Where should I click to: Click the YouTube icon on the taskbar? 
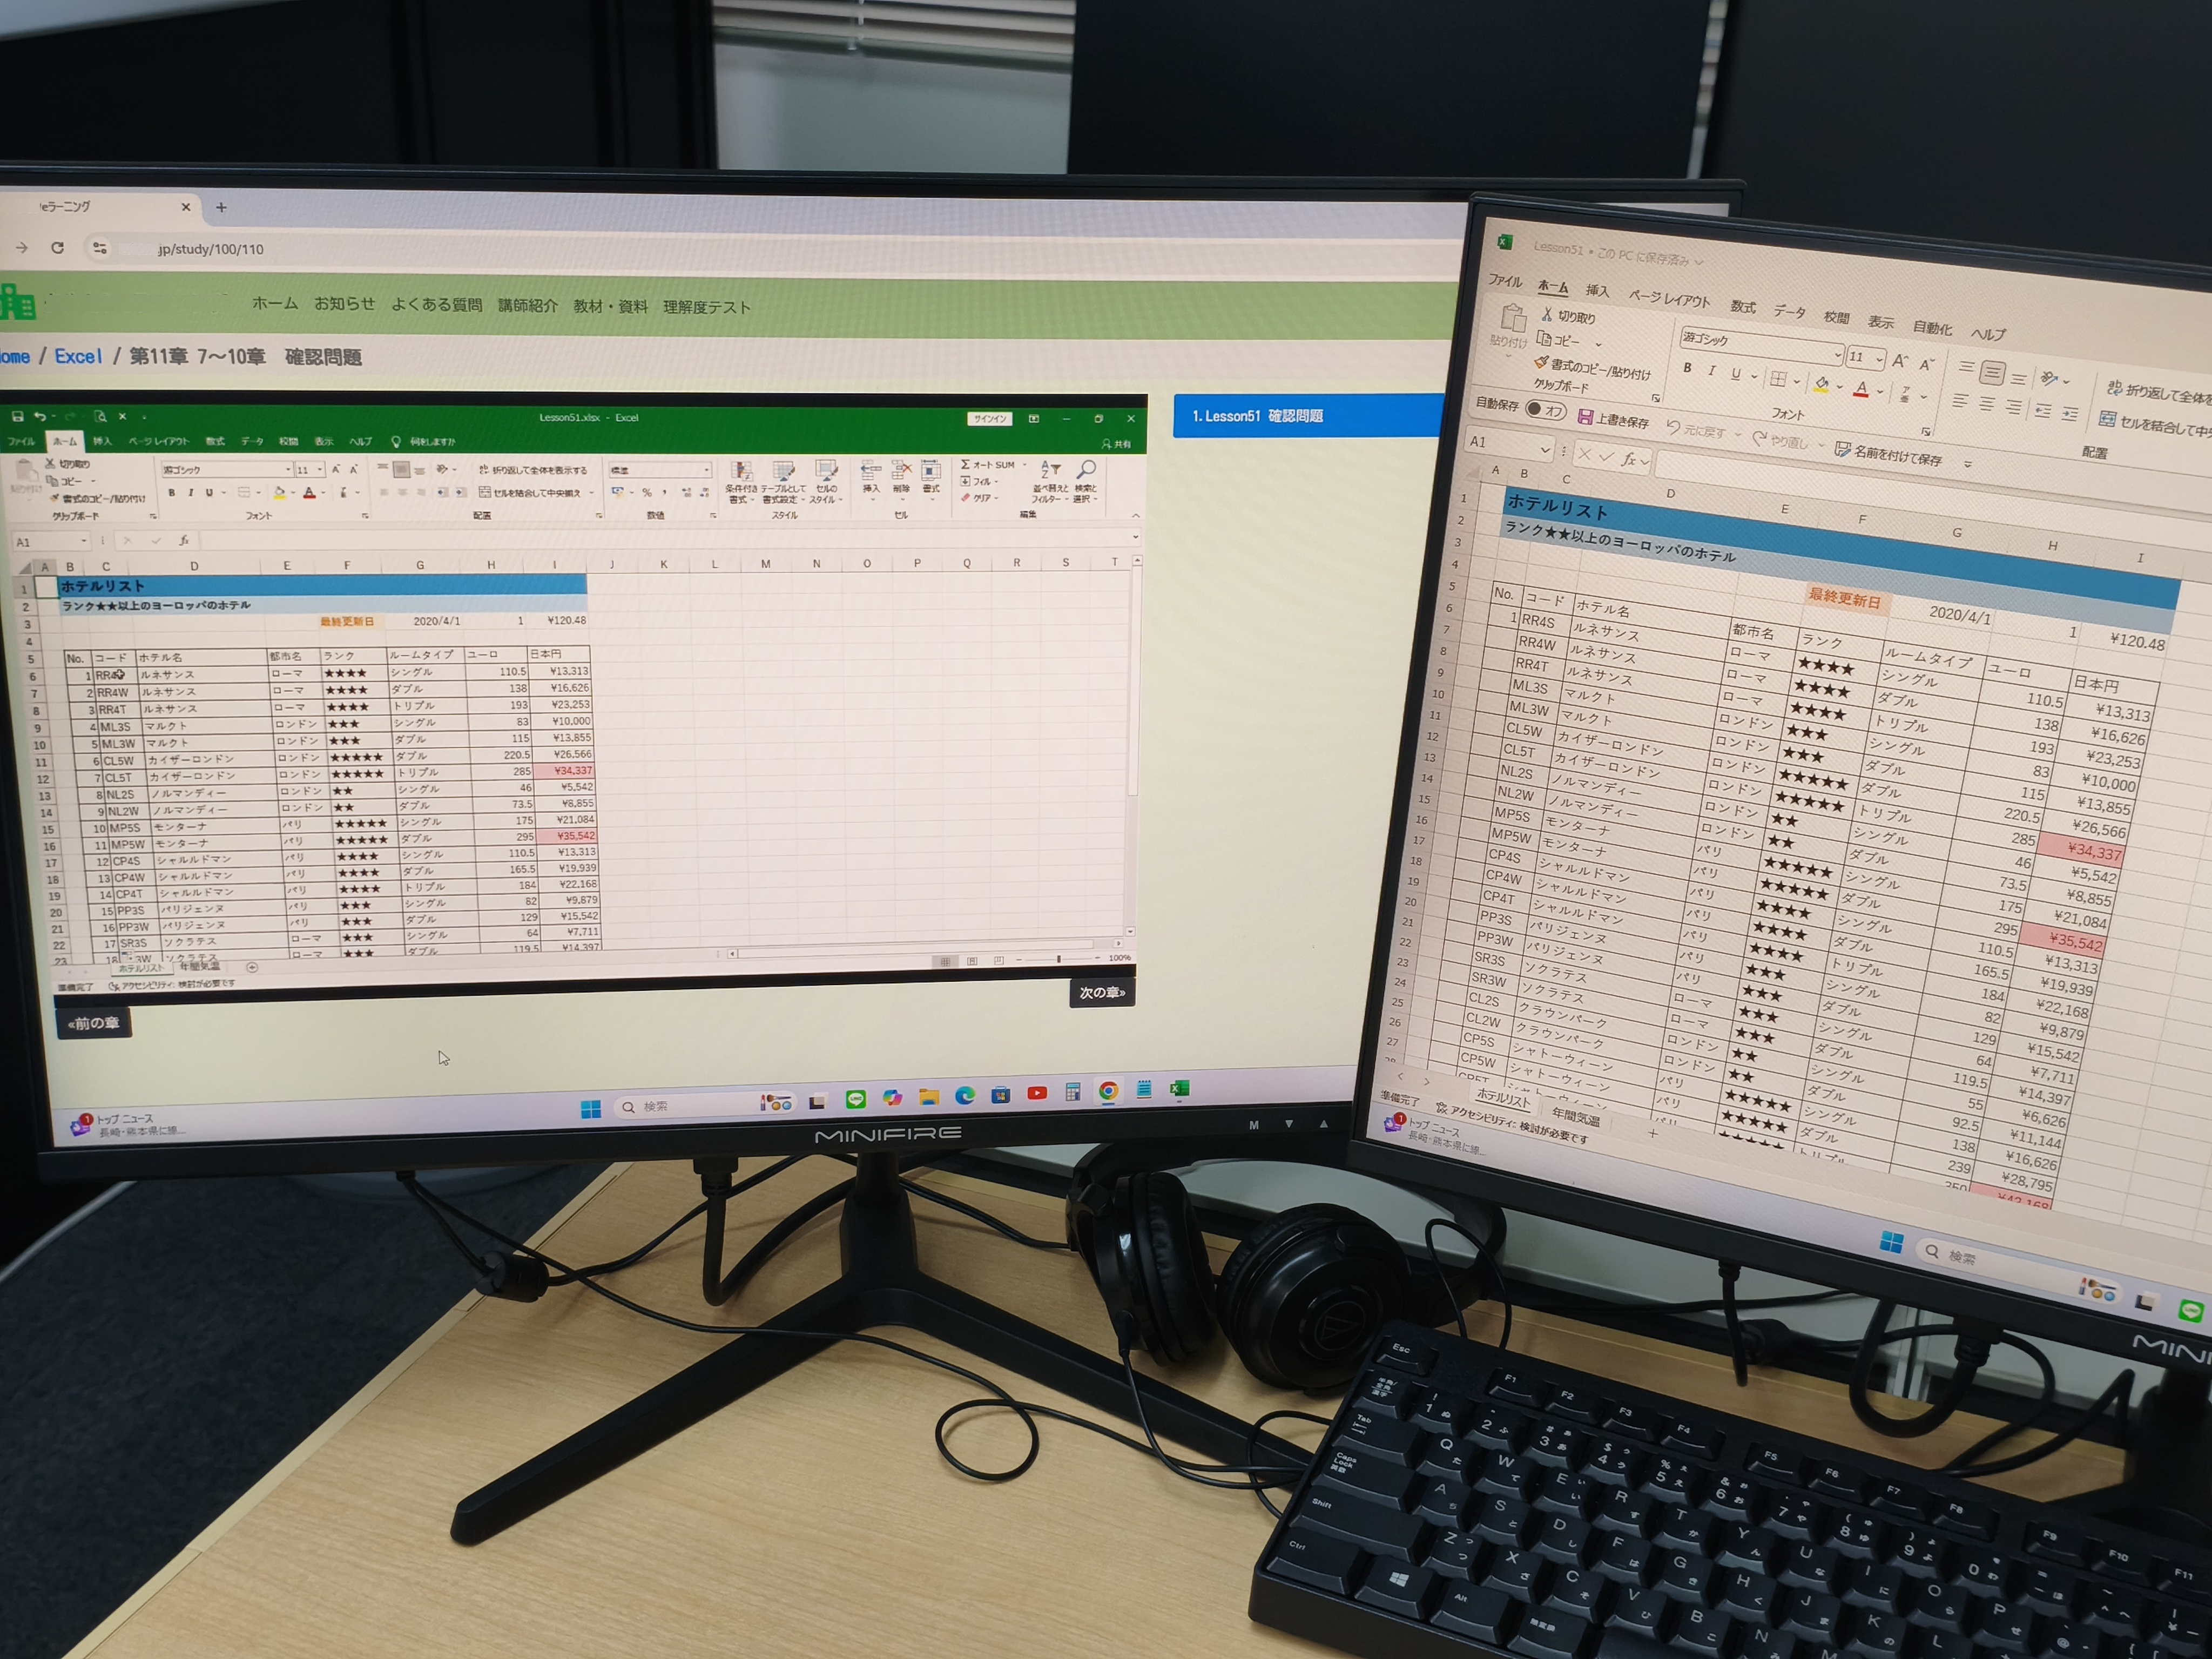[x=1037, y=1093]
